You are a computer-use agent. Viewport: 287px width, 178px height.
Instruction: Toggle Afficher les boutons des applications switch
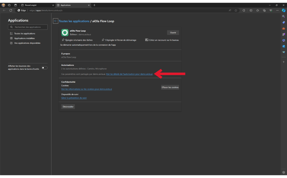[44, 68]
